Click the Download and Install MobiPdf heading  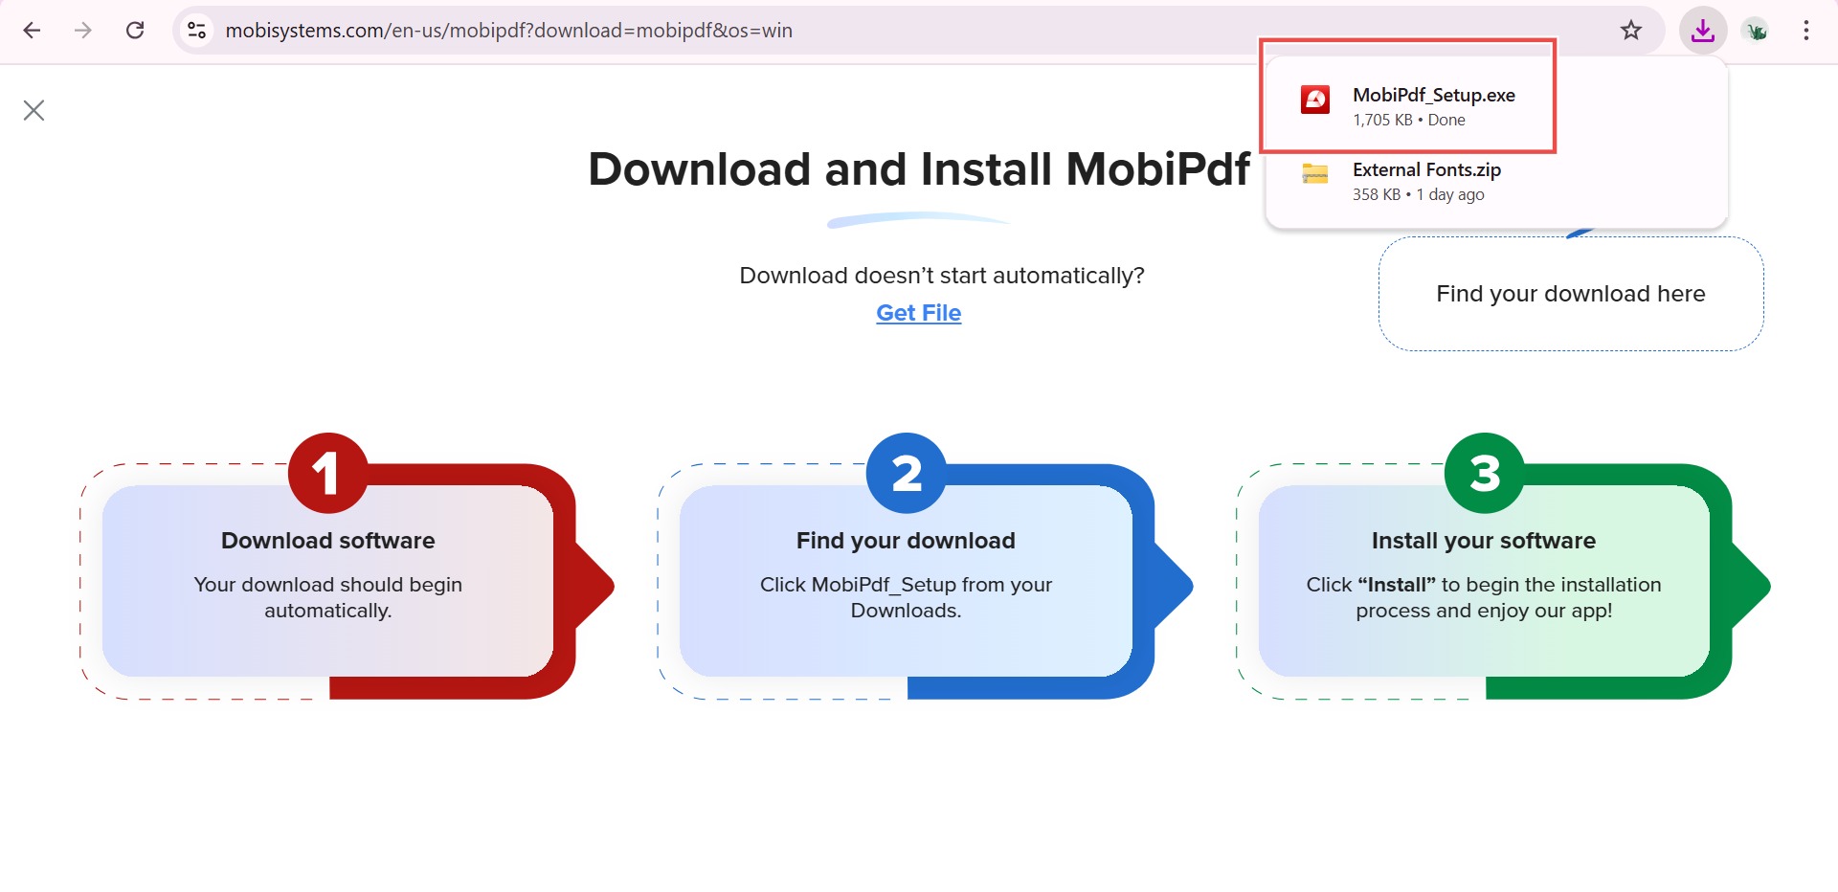coord(919,169)
